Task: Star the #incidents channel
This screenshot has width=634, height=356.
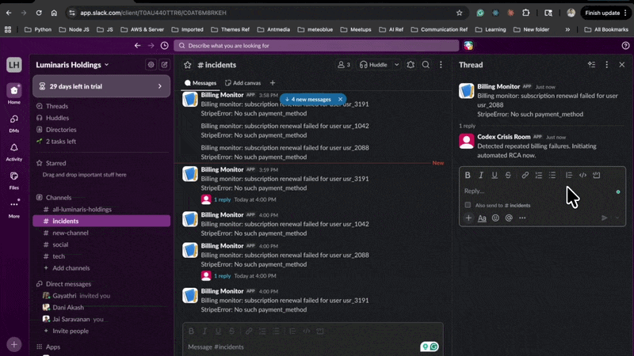Action: pos(188,65)
